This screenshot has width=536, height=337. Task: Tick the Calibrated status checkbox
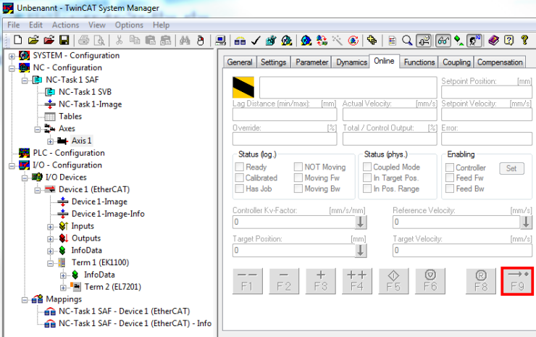click(x=240, y=178)
